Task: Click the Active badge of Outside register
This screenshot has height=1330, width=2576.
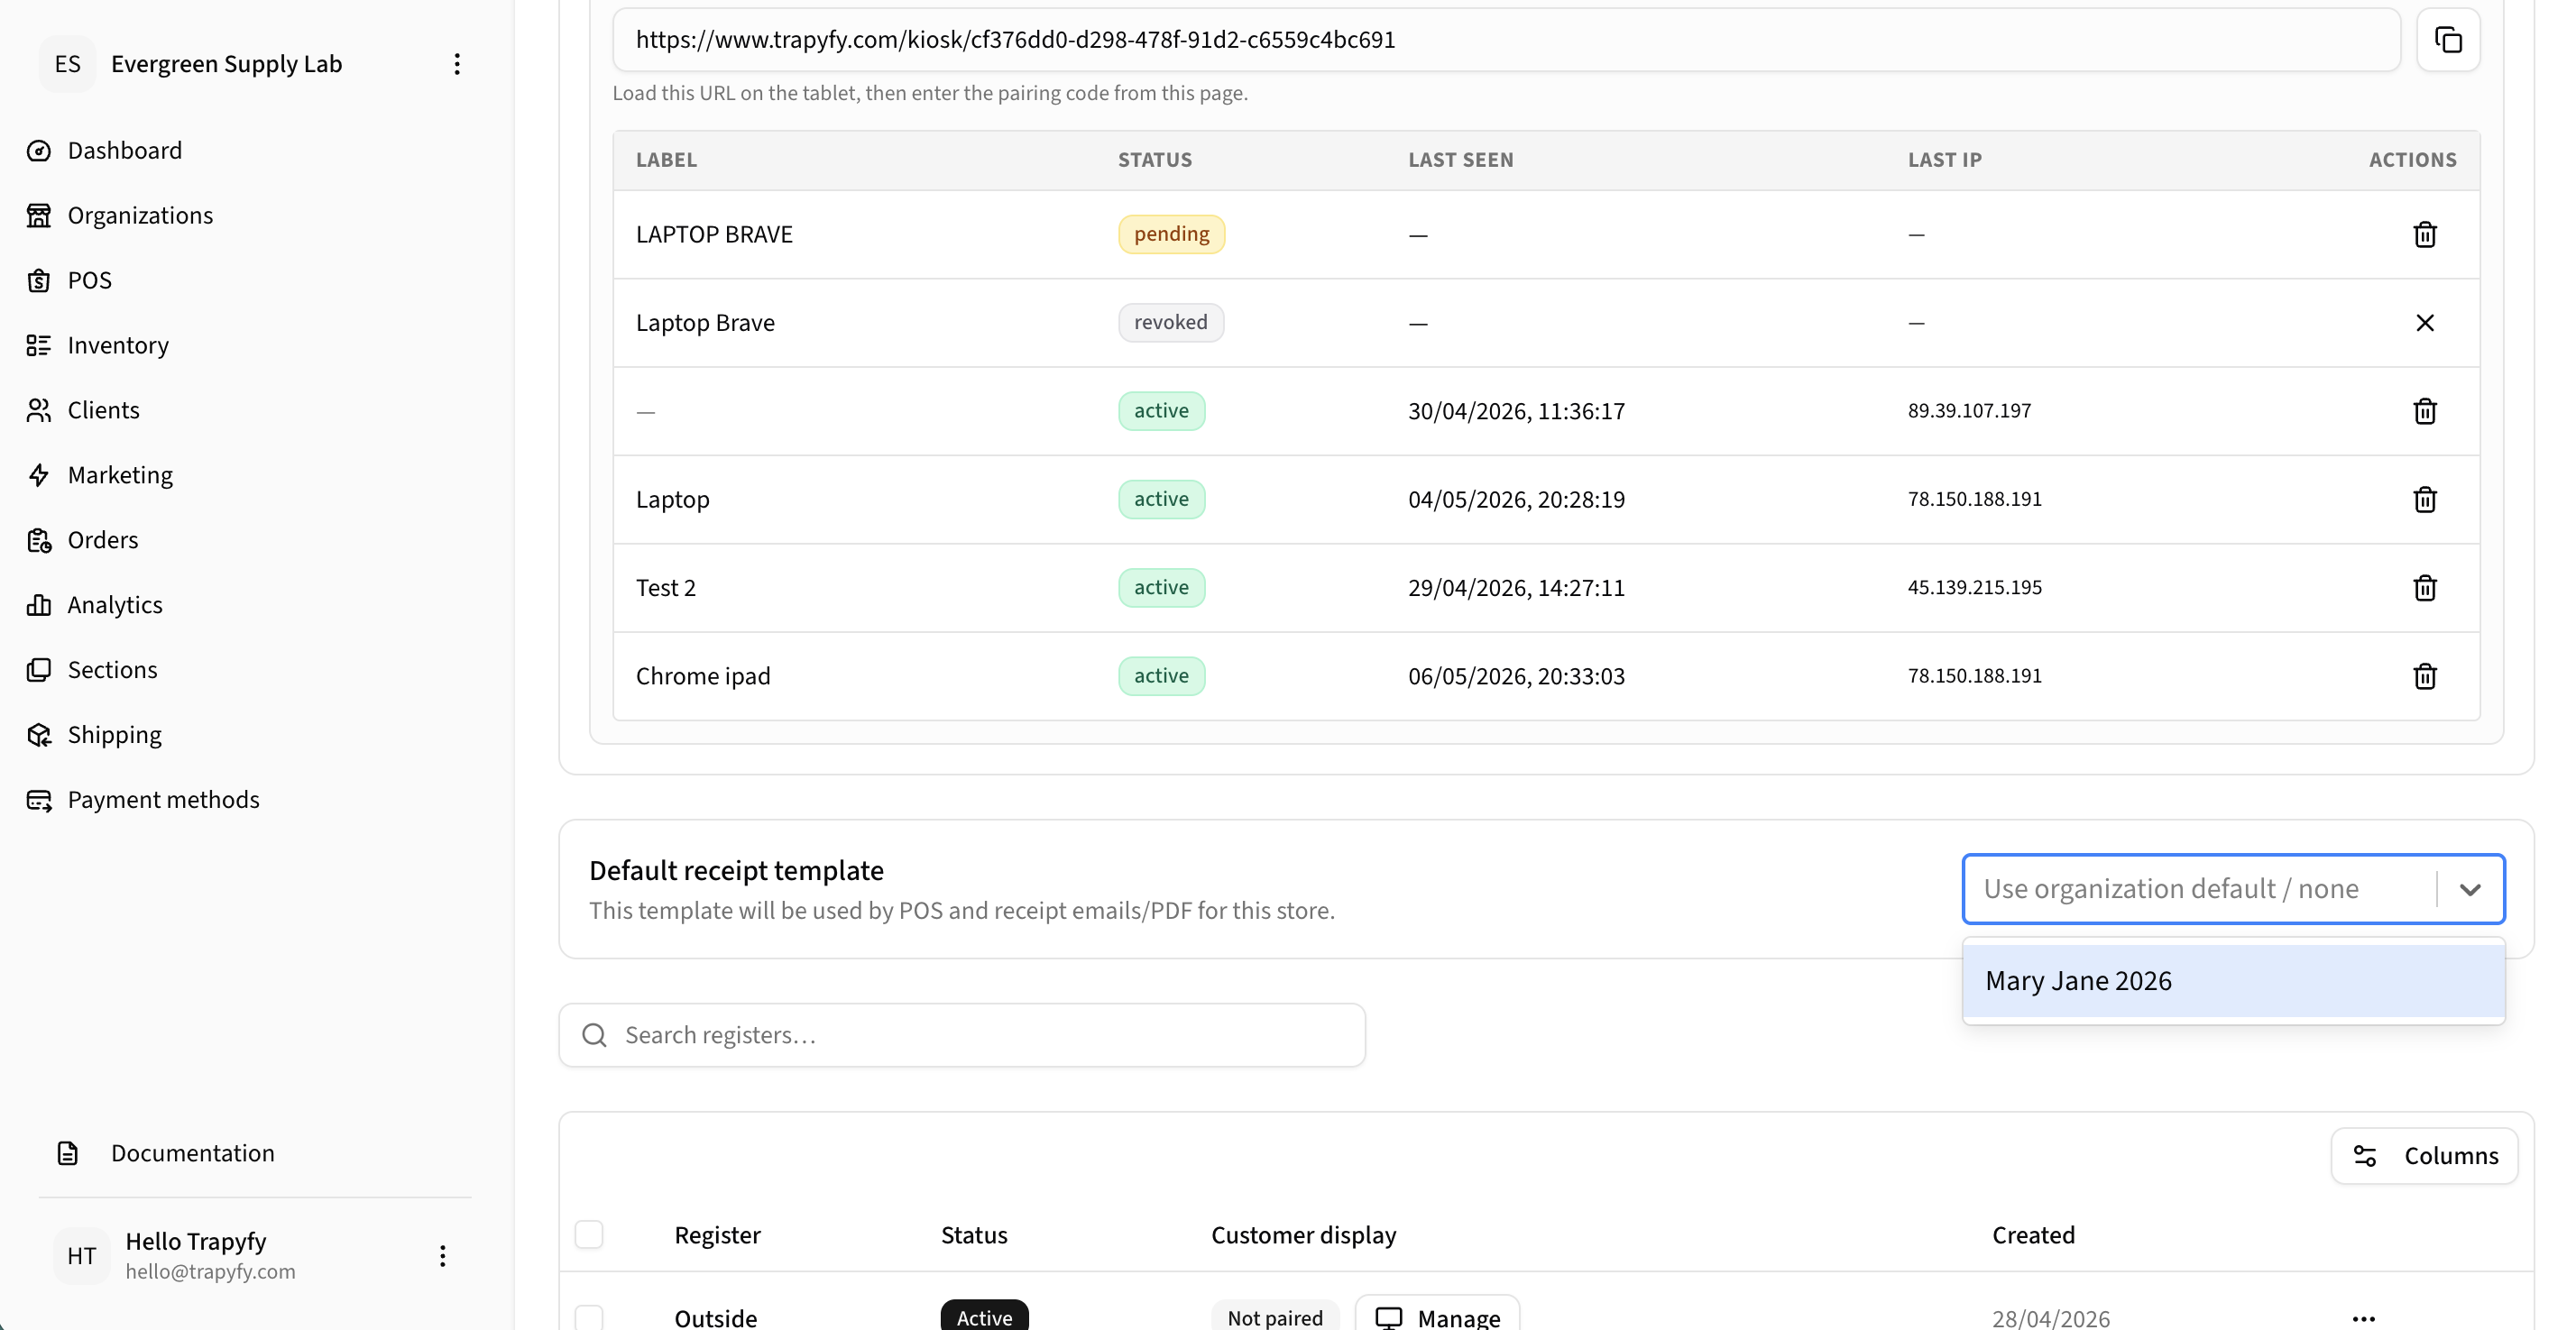Action: (984, 1317)
